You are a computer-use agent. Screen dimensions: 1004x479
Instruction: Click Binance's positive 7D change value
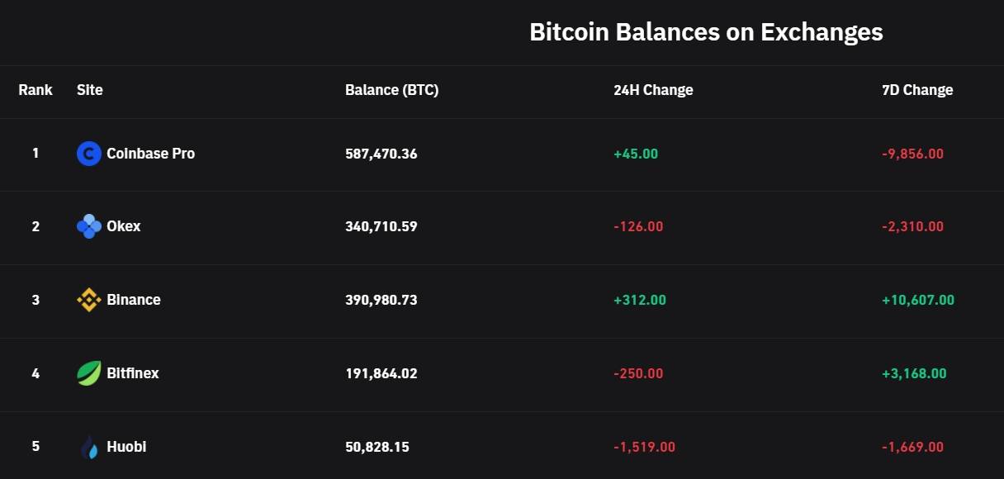pos(917,300)
